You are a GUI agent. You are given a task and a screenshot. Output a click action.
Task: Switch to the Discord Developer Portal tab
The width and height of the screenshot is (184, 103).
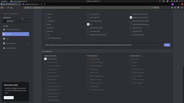11,4
